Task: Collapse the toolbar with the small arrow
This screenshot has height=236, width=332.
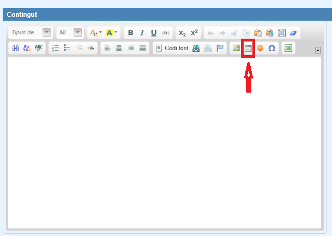Action: click(318, 50)
